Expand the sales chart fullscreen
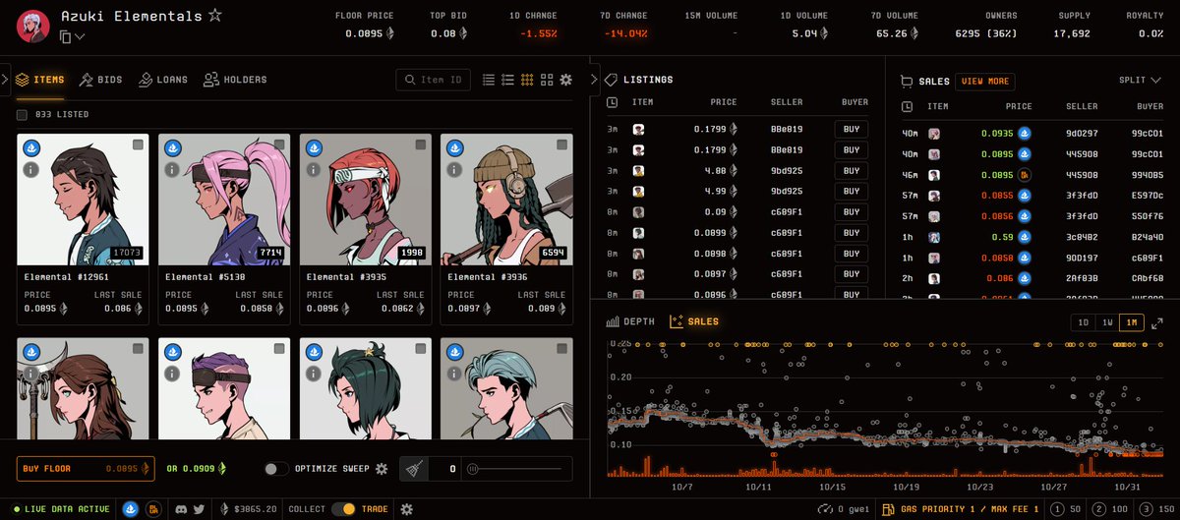This screenshot has height=520, width=1180. click(1156, 322)
